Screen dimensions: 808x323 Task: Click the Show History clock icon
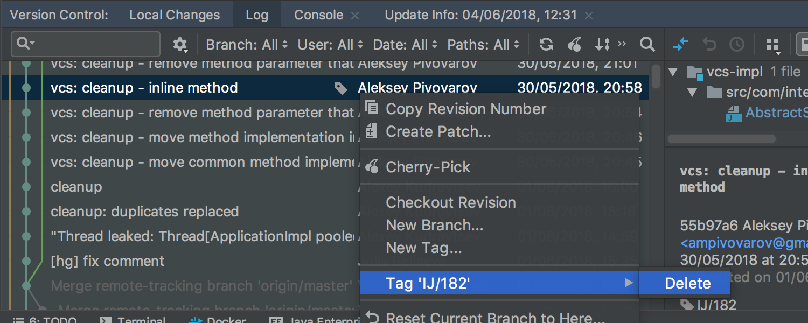coord(736,44)
